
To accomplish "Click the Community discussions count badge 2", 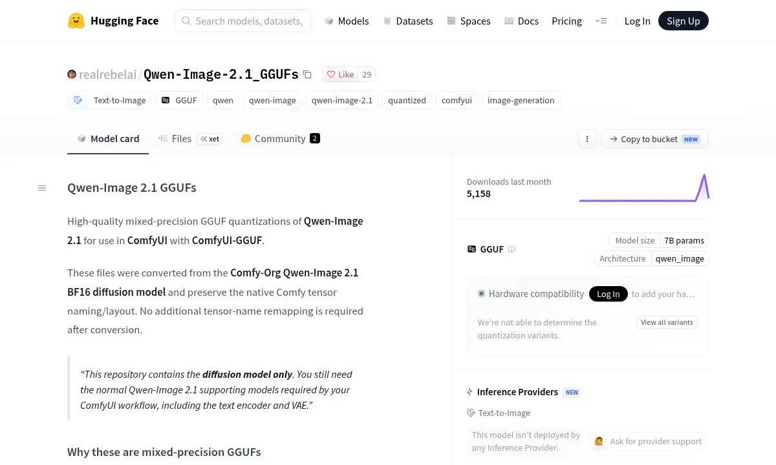I will [315, 138].
